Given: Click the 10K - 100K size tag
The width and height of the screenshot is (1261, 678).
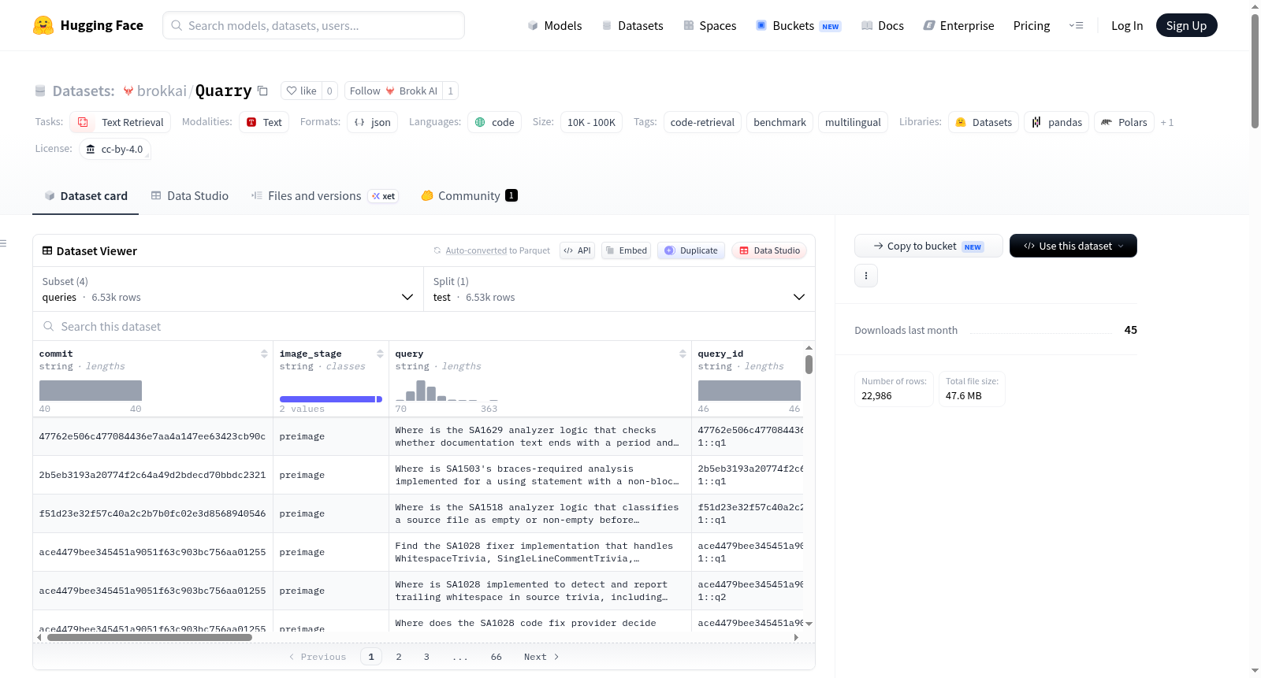Looking at the screenshot, I should coord(591,122).
